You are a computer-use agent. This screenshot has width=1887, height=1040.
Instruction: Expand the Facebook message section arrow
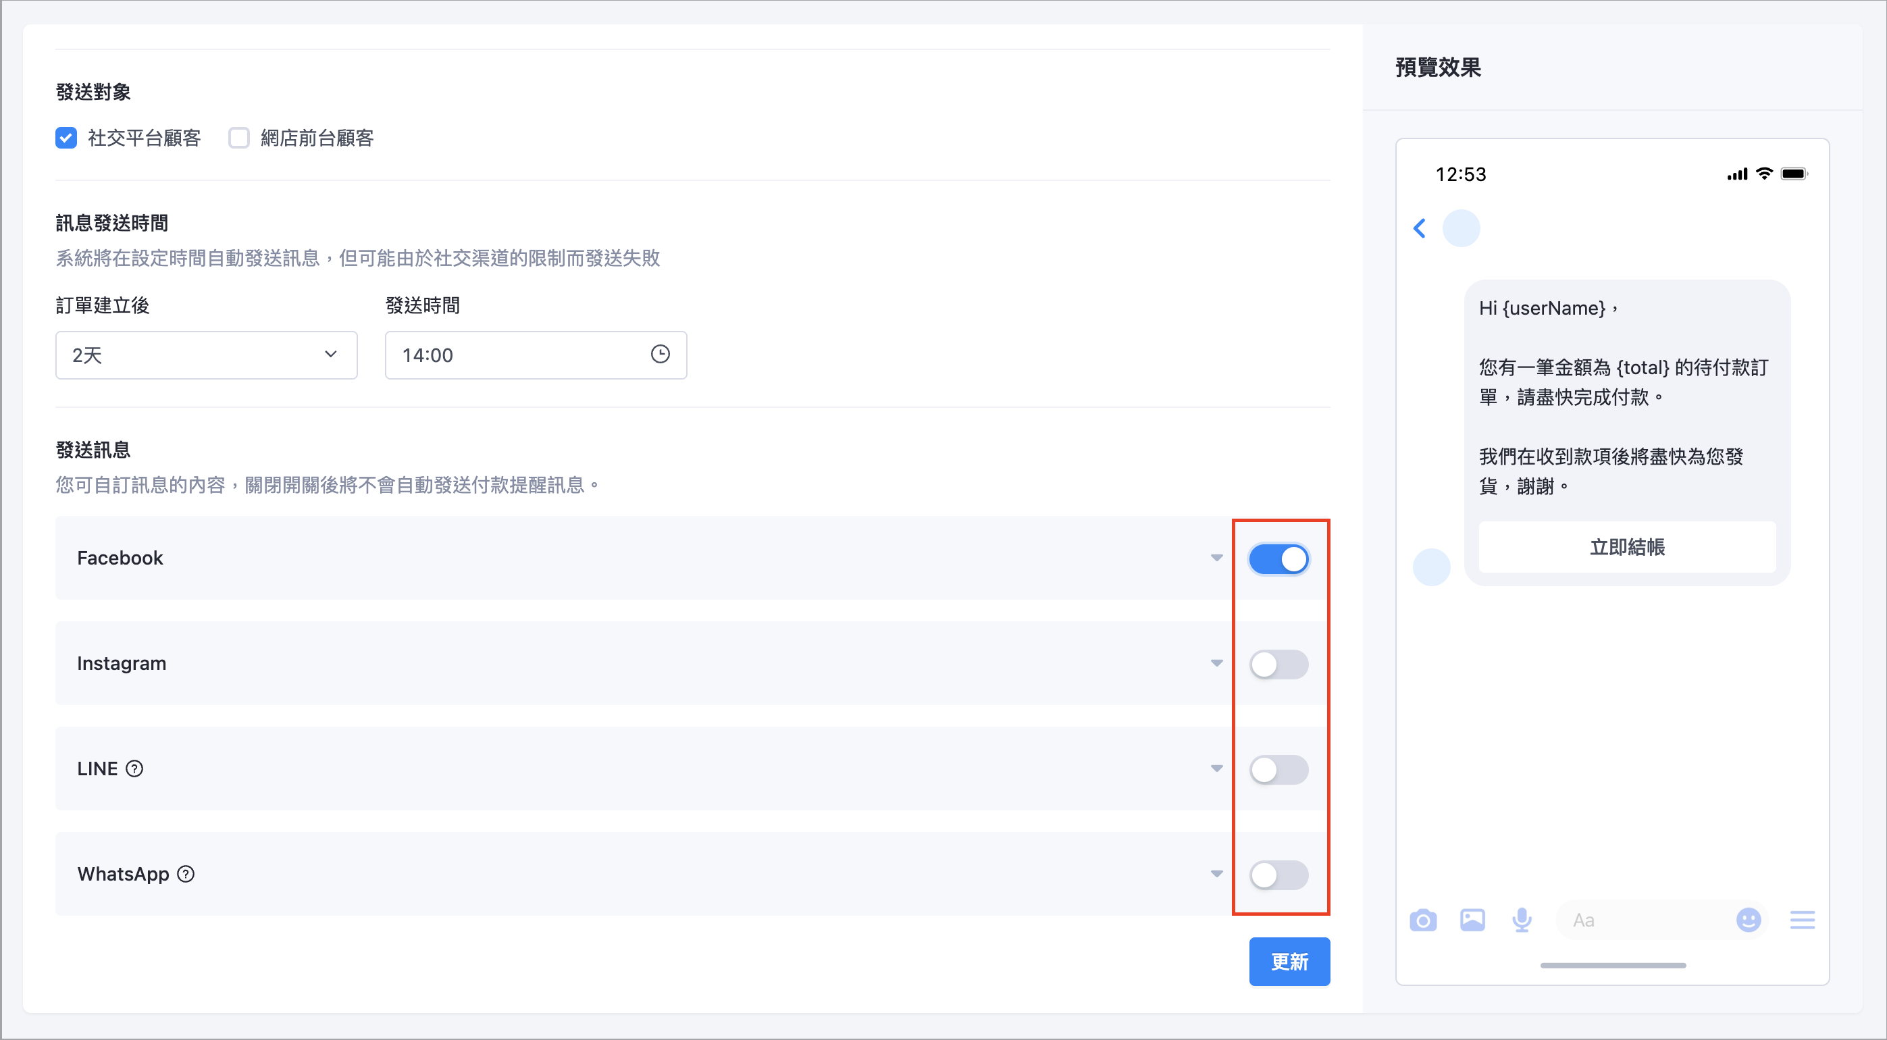pyautogui.click(x=1217, y=558)
